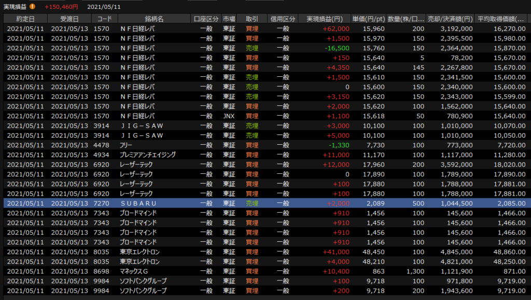
Task: Sort by 約定日 column header
Action: tap(24, 19)
